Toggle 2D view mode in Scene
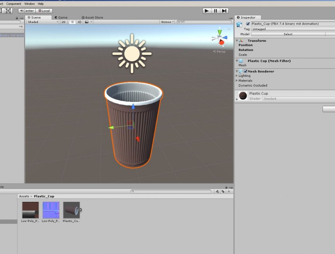 pyautogui.click(x=63, y=22)
